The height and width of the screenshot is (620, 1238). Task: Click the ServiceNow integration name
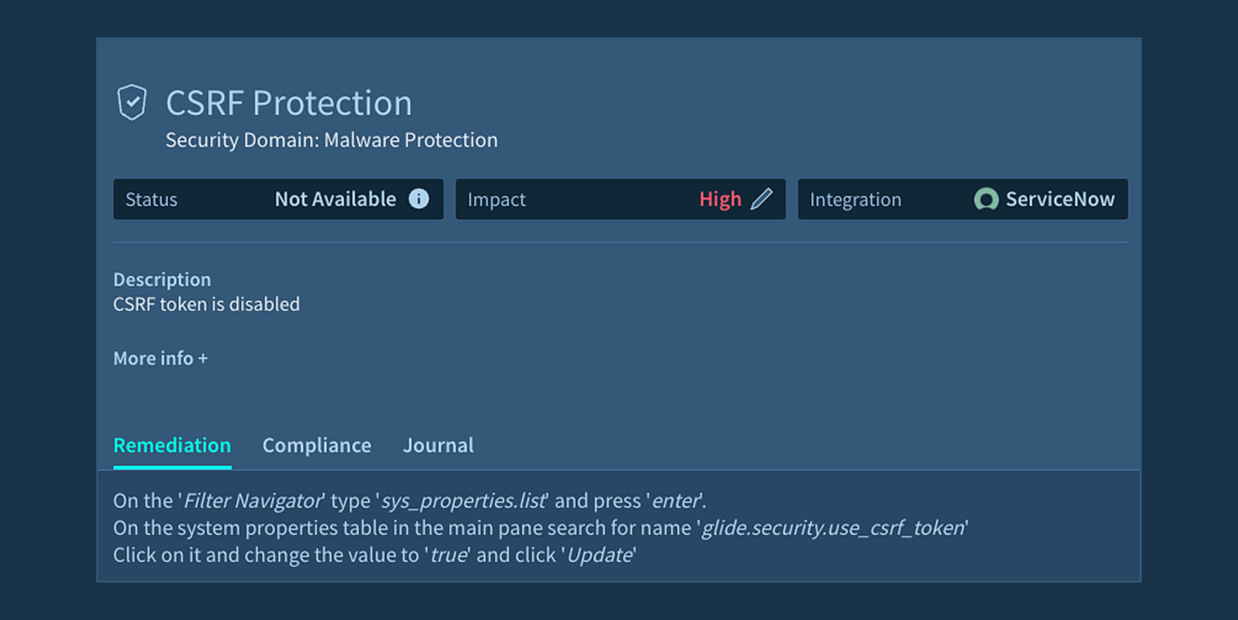(1060, 199)
